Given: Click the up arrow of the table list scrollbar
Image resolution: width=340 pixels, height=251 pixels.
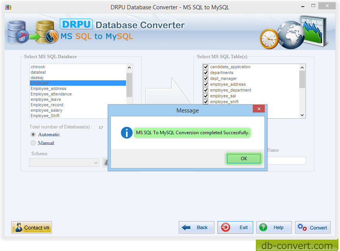Looking at the screenshot, I should click(302, 68).
